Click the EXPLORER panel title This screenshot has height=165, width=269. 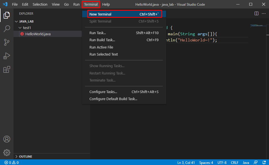tap(26, 14)
